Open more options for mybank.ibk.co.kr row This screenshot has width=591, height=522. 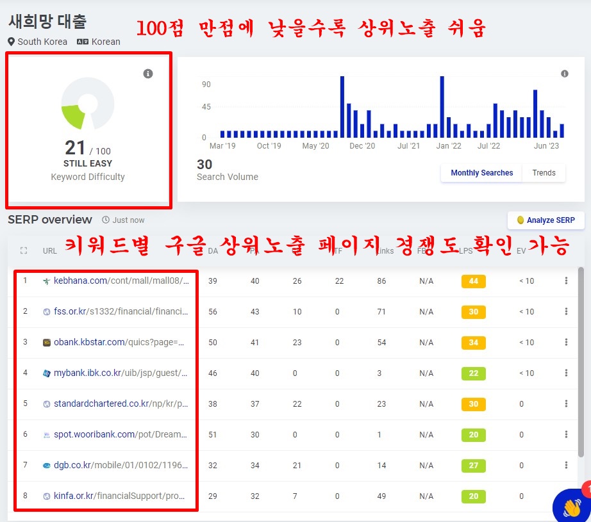[566, 373]
